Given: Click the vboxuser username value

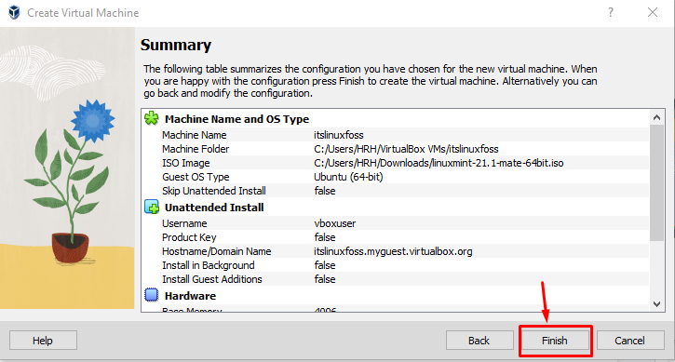Looking at the screenshot, I should point(335,223).
